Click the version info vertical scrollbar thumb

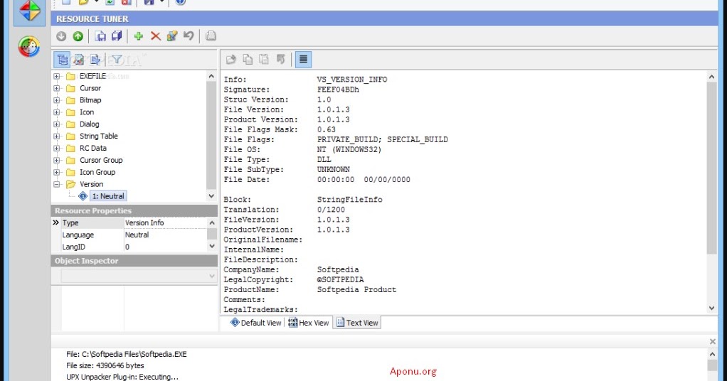(711, 168)
